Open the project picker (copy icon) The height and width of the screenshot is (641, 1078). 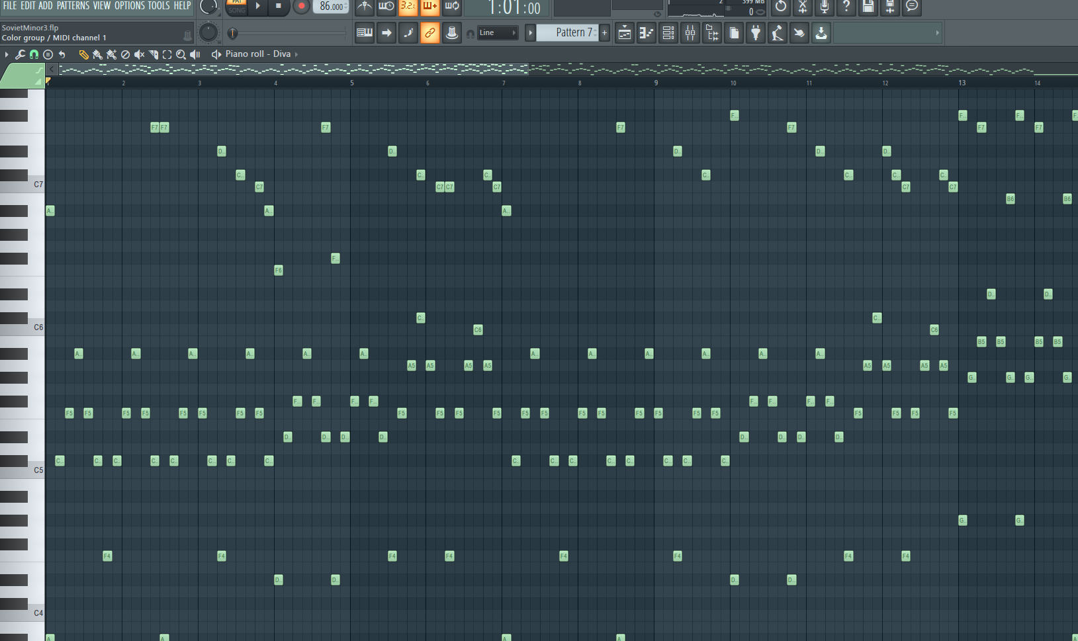pyautogui.click(x=734, y=32)
